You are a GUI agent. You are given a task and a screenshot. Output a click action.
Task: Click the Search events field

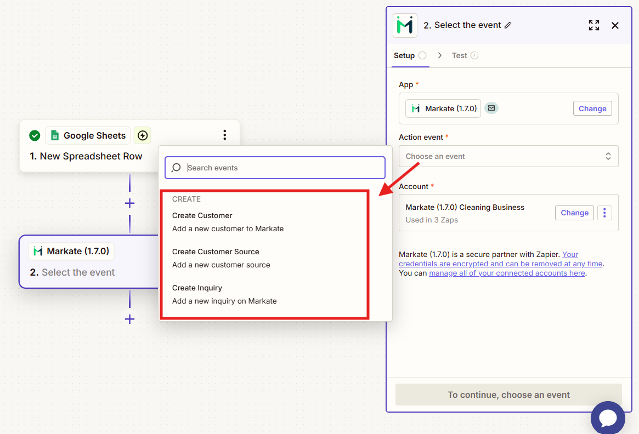pyautogui.click(x=275, y=168)
